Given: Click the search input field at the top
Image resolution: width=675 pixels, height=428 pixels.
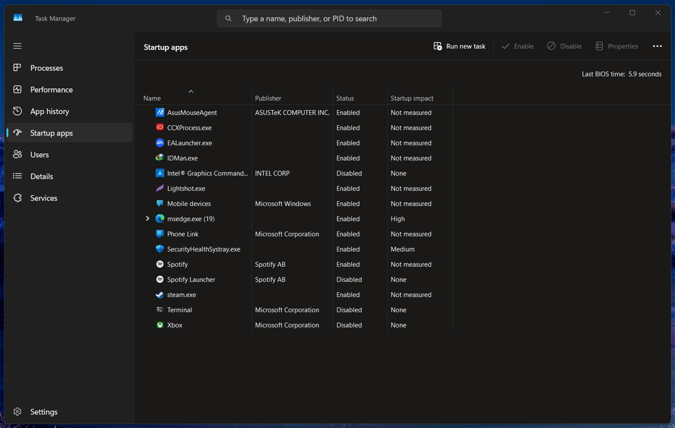Looking at the screenshot, I should click(329, 18).
